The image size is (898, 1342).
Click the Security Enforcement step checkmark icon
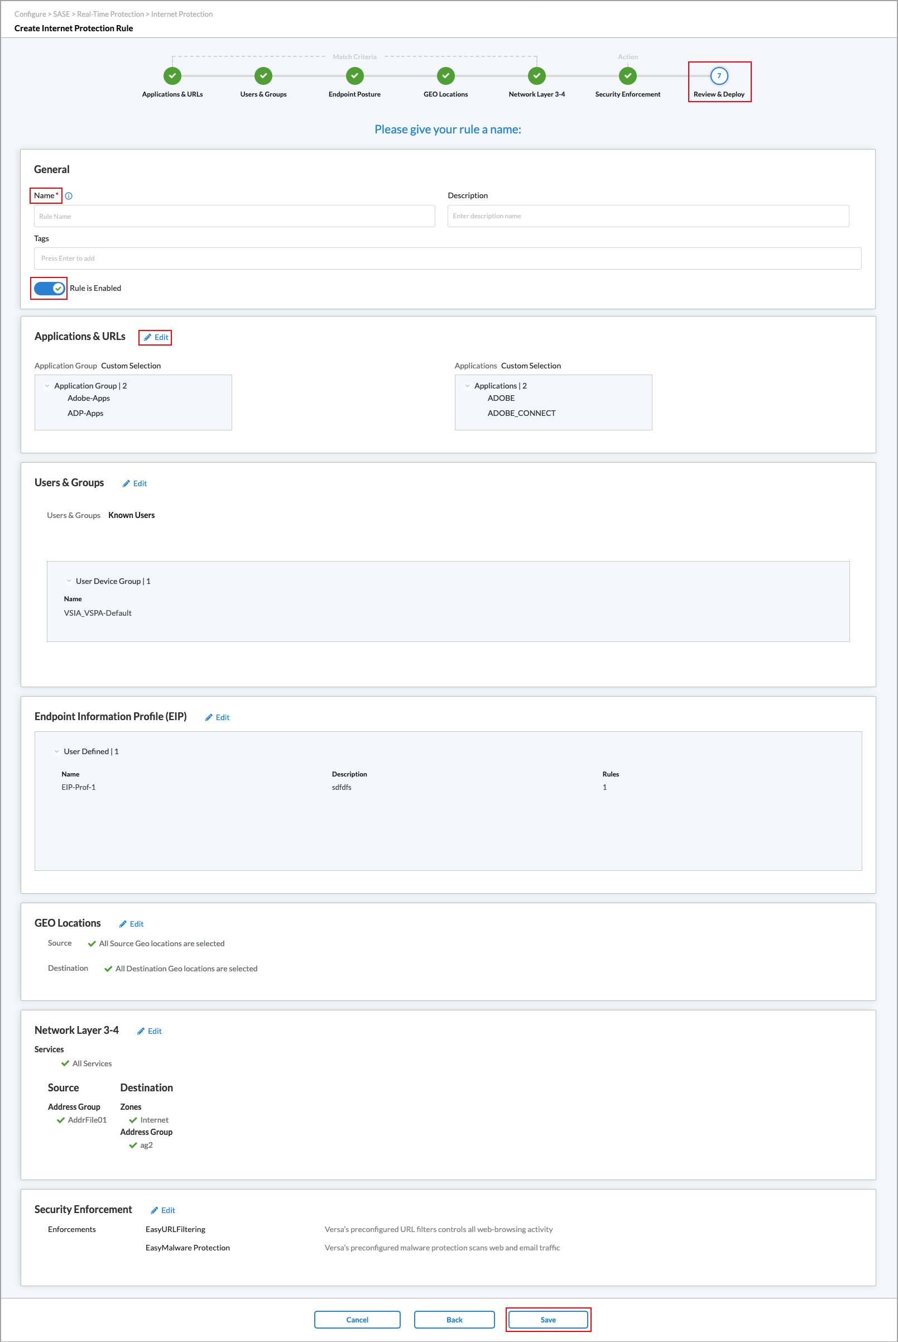[x=628, y=75]
